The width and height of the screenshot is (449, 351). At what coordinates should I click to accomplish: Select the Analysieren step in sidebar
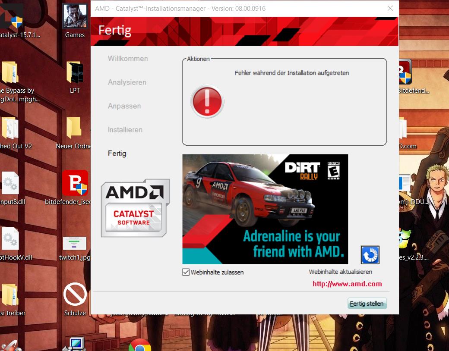point(127,82)
